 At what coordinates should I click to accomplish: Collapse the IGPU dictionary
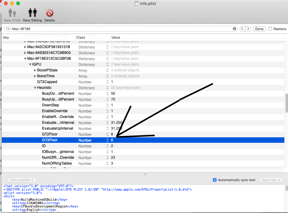(x=30, y=64)
